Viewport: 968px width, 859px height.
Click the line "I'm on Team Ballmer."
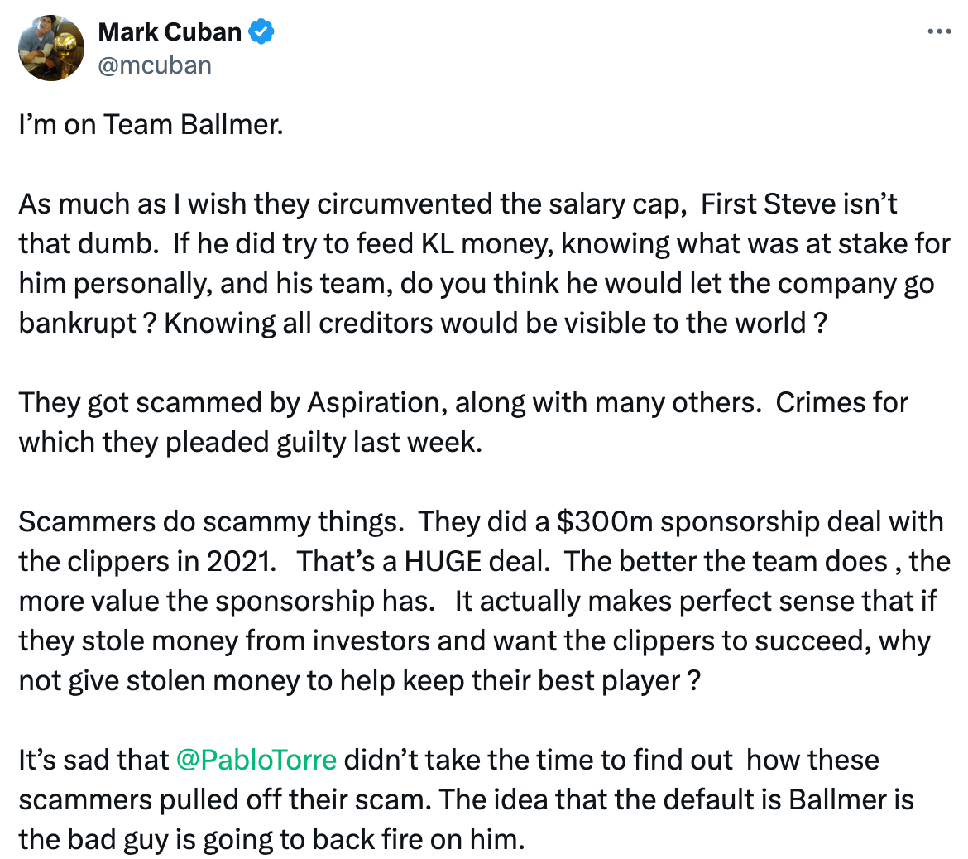(x=151, y=125)
